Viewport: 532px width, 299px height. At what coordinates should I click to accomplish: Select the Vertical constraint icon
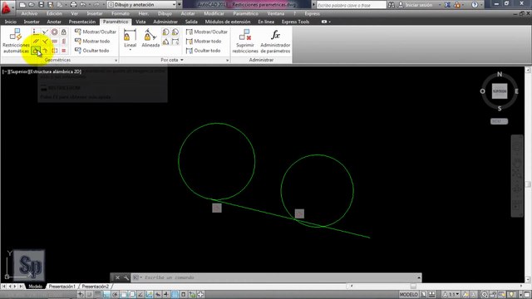(63, 42)
